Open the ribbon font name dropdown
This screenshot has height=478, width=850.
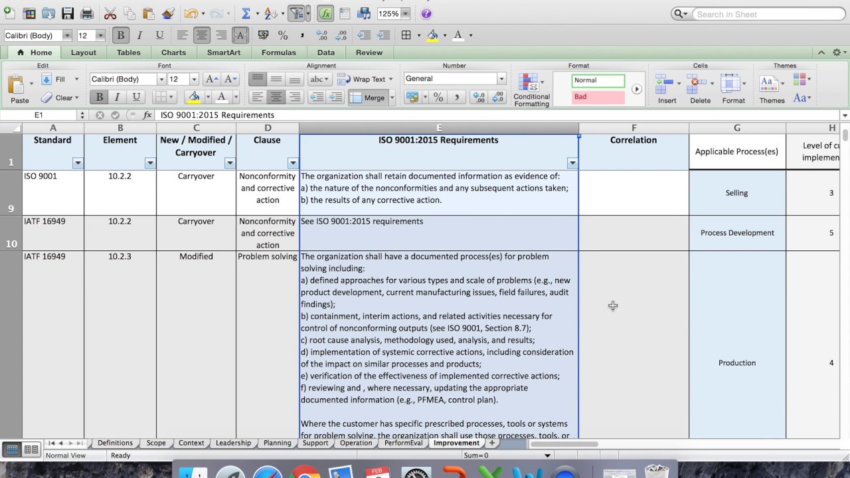click(161, 79)
